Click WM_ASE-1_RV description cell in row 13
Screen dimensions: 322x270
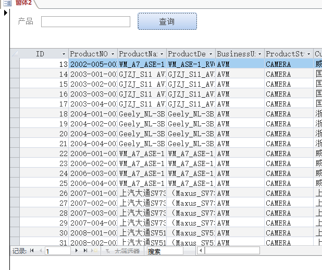coord(191,64)
